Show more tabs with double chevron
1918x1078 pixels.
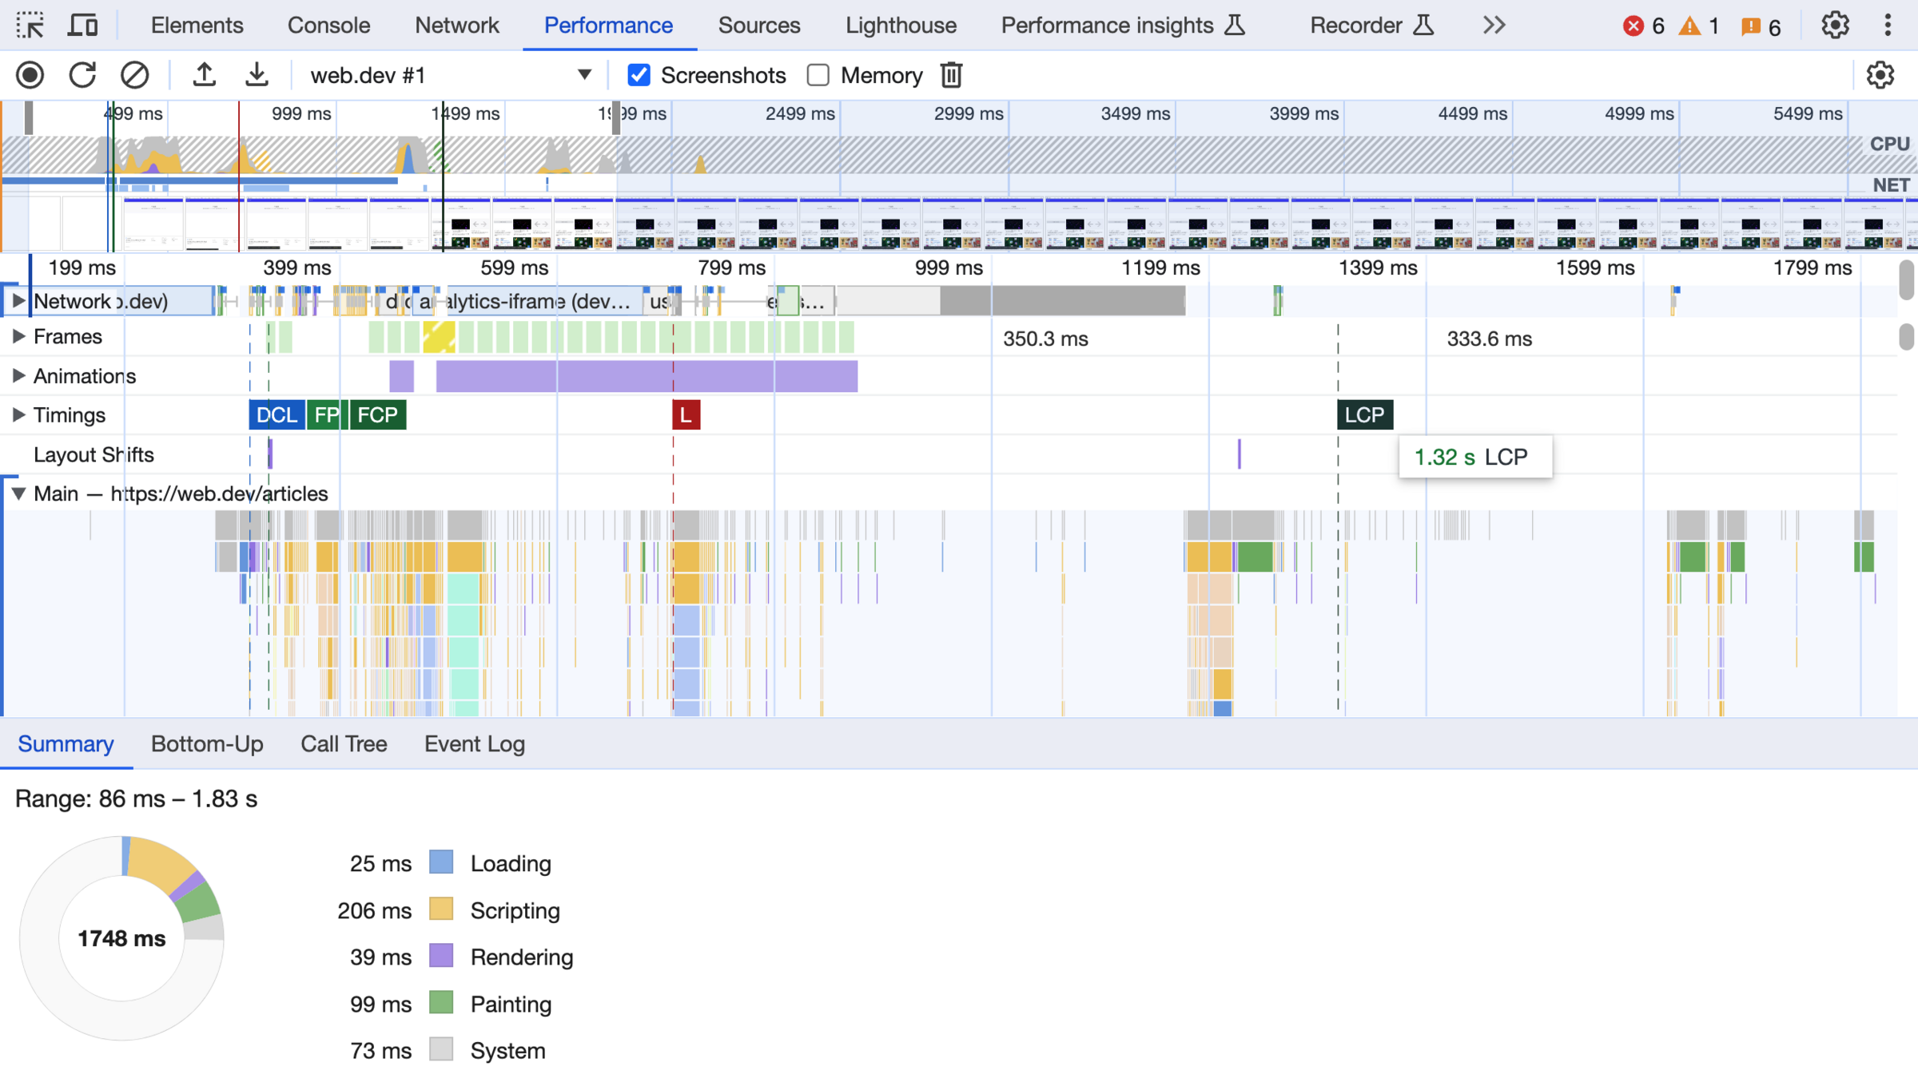[x=1494, y=26]
